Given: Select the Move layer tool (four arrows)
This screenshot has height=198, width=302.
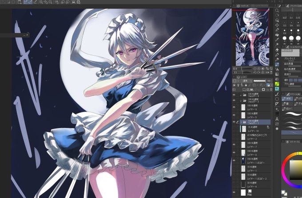Looking at the screenshot, I should tap(277, 25).
